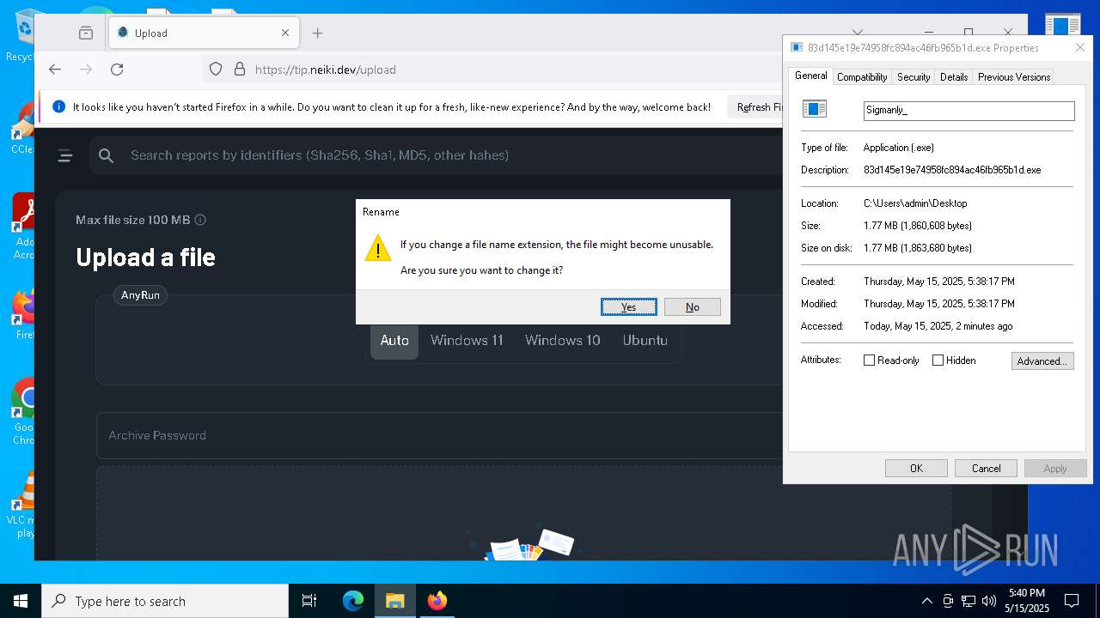Click the info icon beside Max file size
1100x618 pixels.
tap(200, 220)
